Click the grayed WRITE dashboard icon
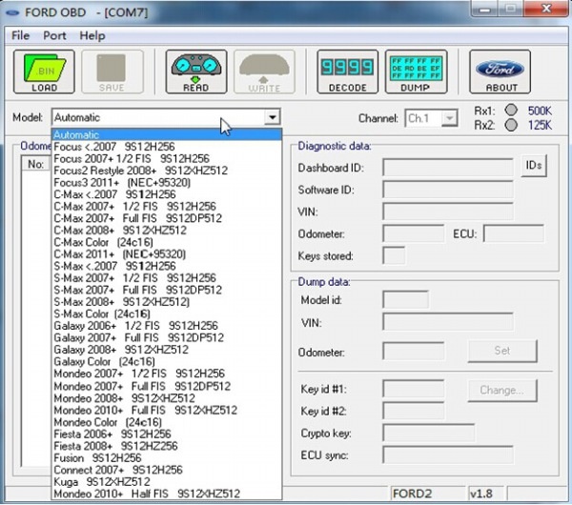Image resolution: width=572 pixels, height=505 pixels. tap(264, 71)
